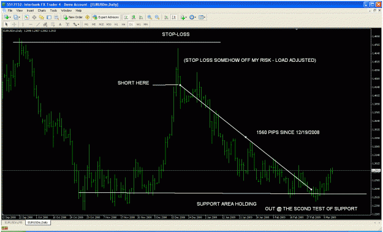Open the Help menu
383x232 pixels.
(x=78, y=11)
